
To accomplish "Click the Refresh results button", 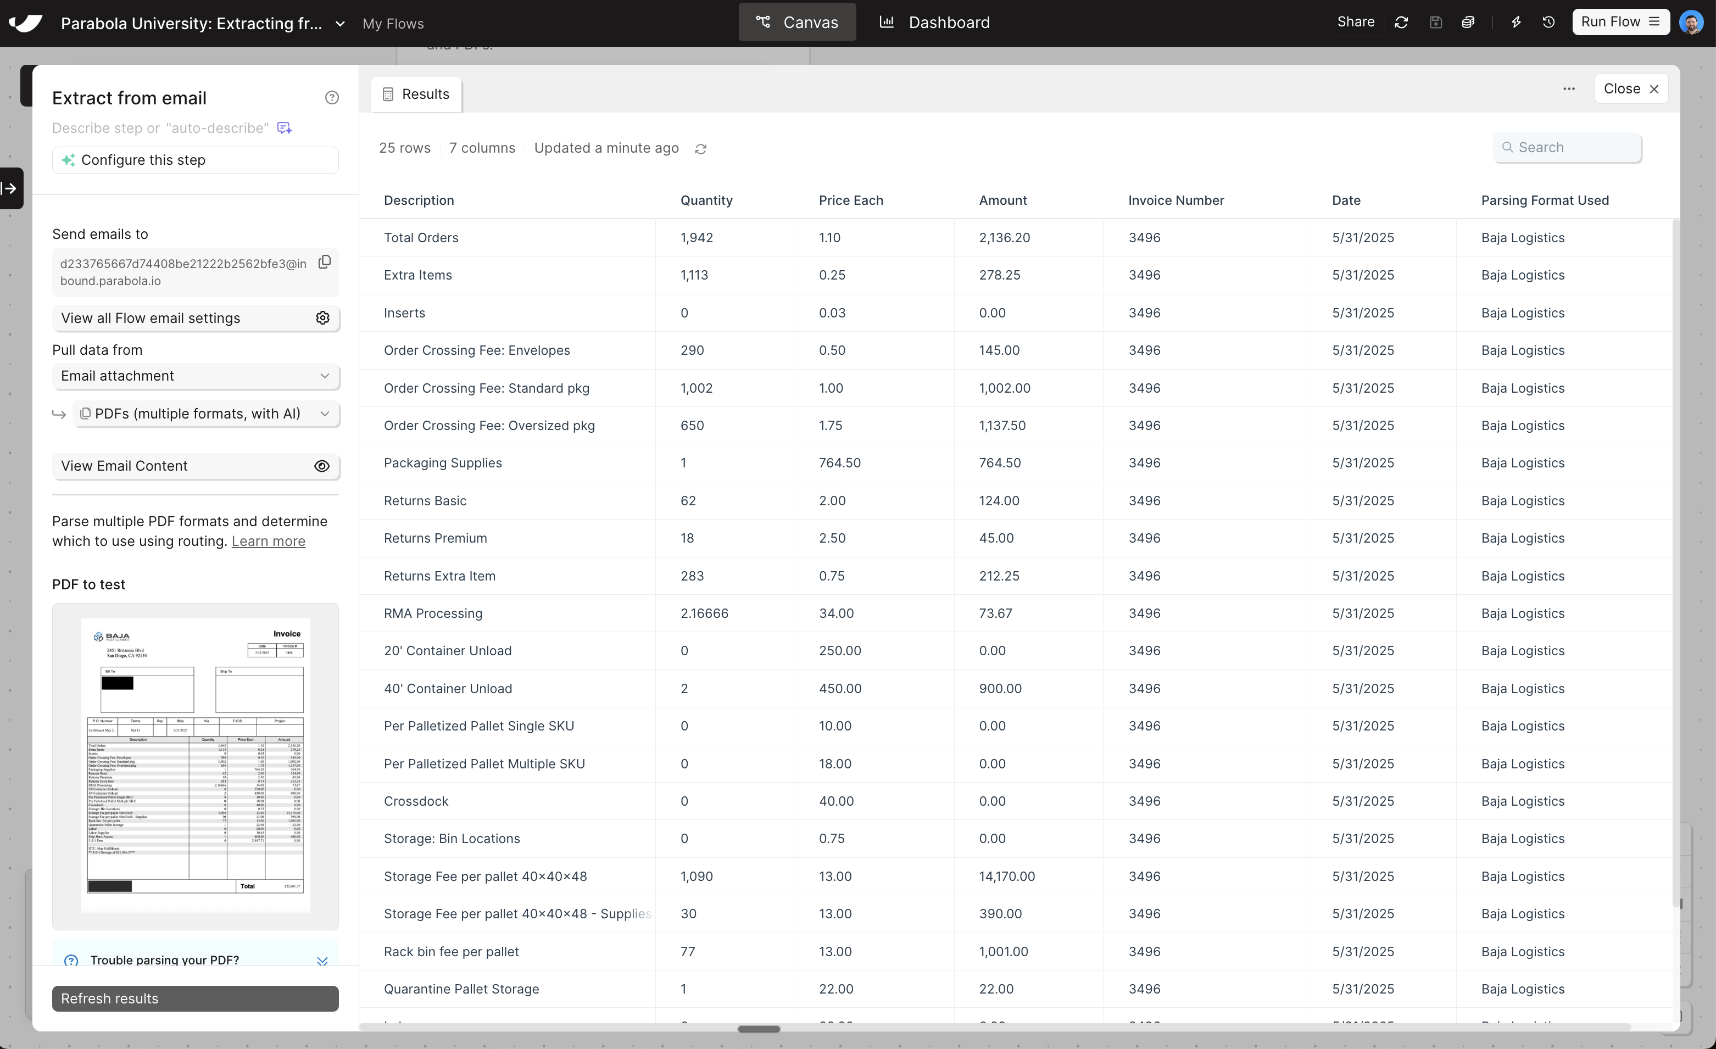I will click(x=195, y=998).
